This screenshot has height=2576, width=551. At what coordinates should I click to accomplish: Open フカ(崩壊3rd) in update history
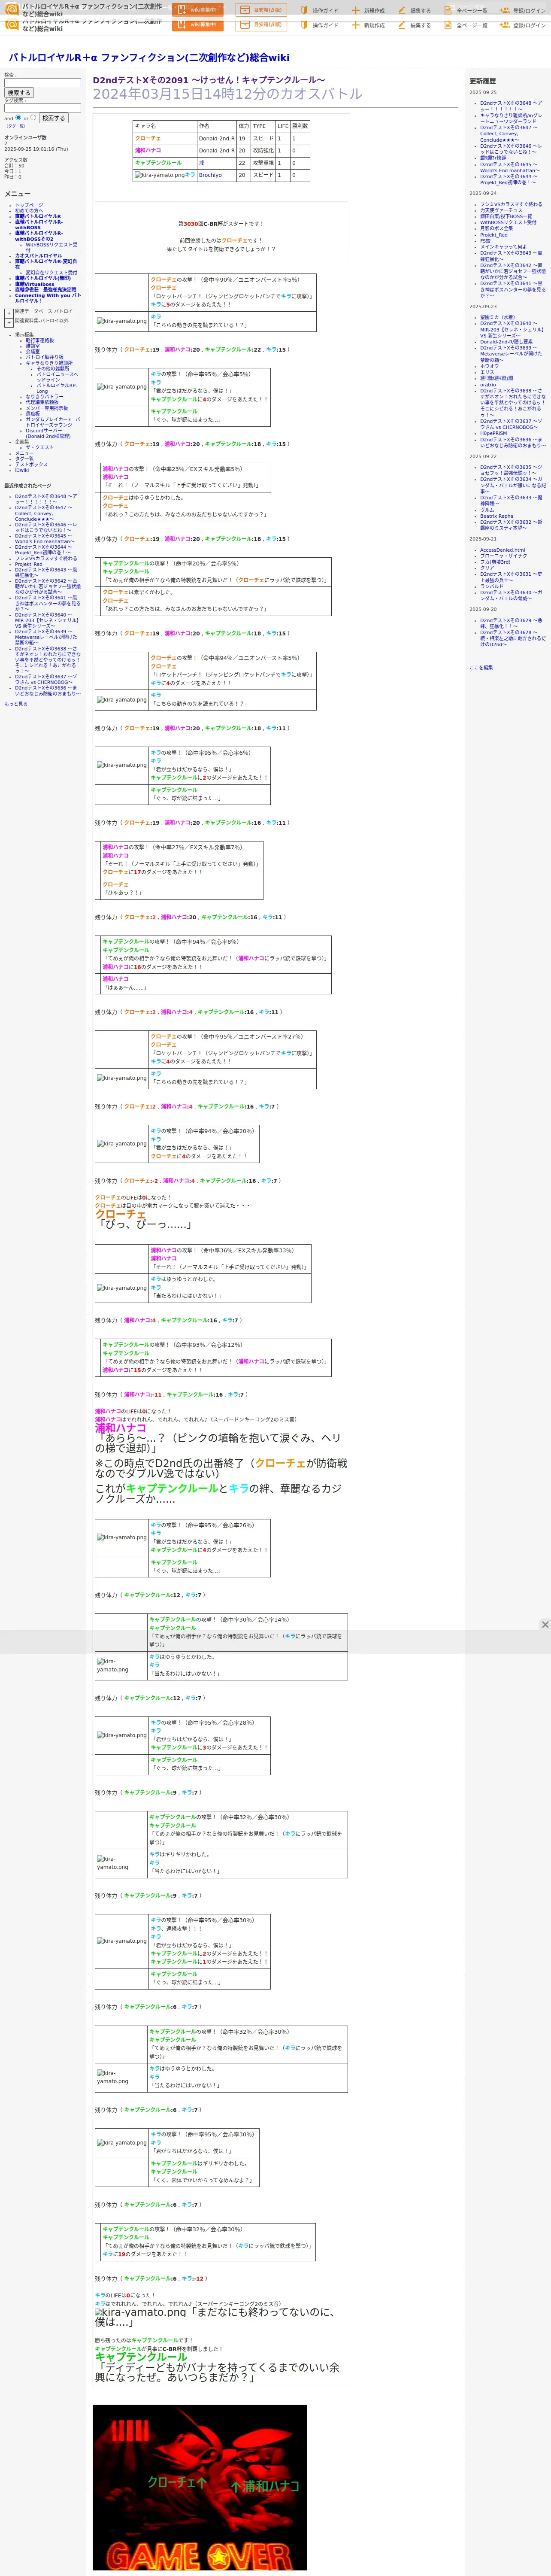point(495,562)
